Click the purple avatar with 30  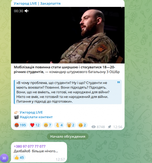coord(4,158)
